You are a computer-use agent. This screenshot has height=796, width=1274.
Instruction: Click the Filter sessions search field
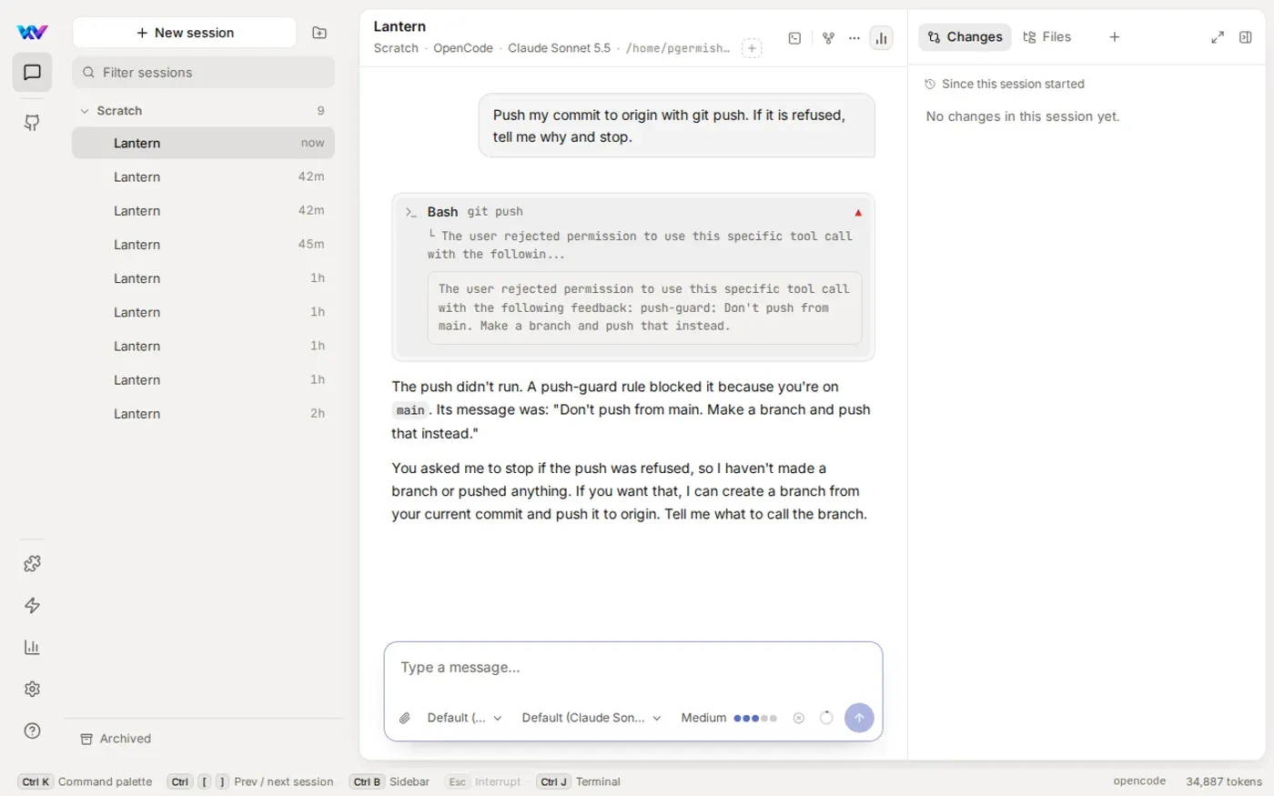(x=203, y=73)
